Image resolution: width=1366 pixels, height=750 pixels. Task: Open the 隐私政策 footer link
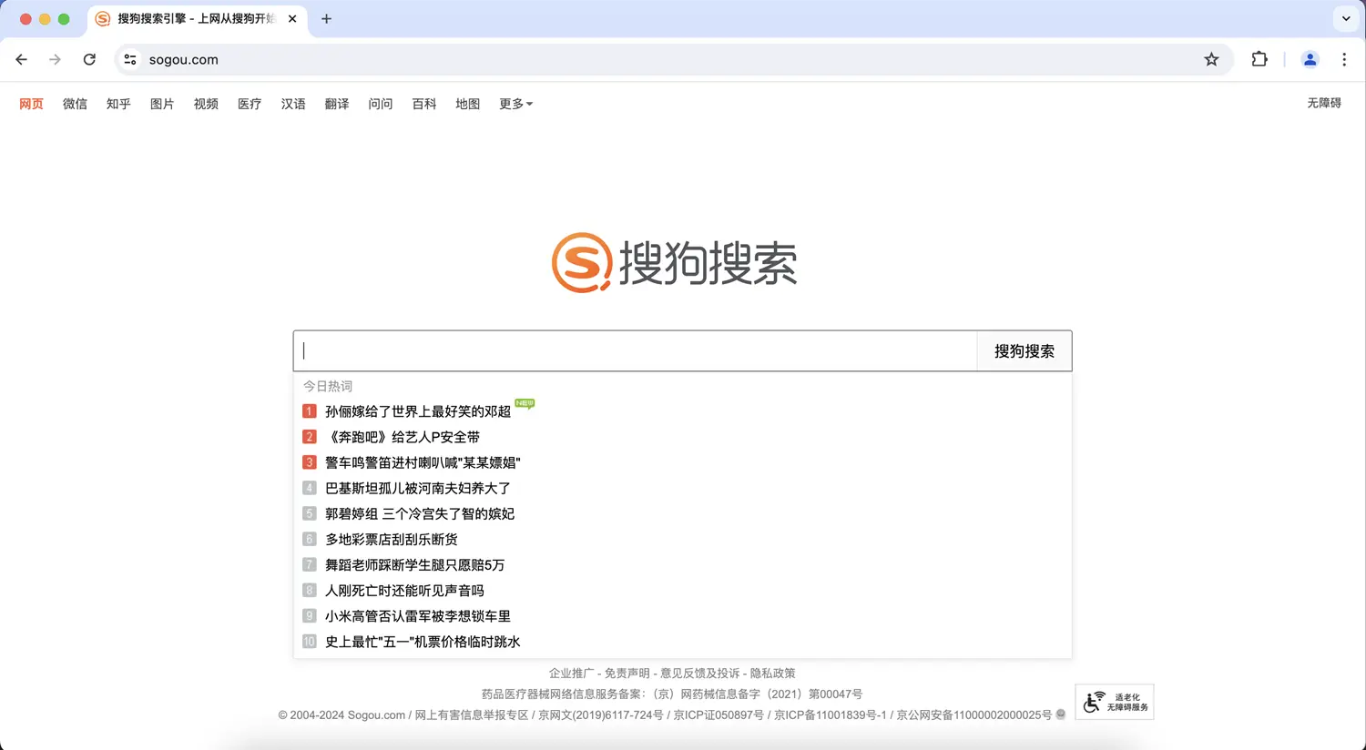[x=772, y=674]
